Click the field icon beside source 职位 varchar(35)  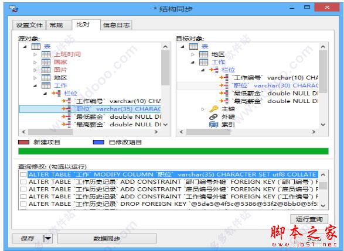click(66, 109)
